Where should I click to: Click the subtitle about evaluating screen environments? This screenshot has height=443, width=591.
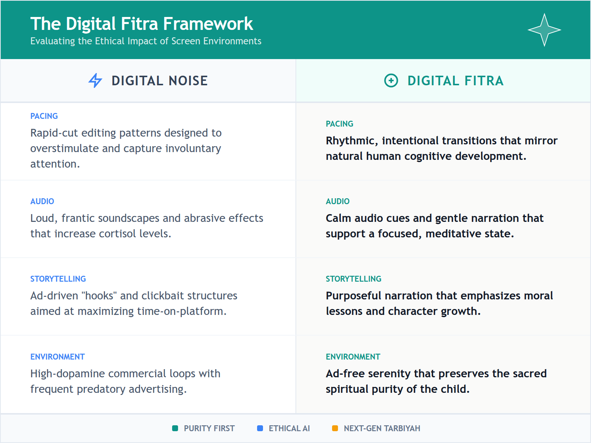click(146, 41)
